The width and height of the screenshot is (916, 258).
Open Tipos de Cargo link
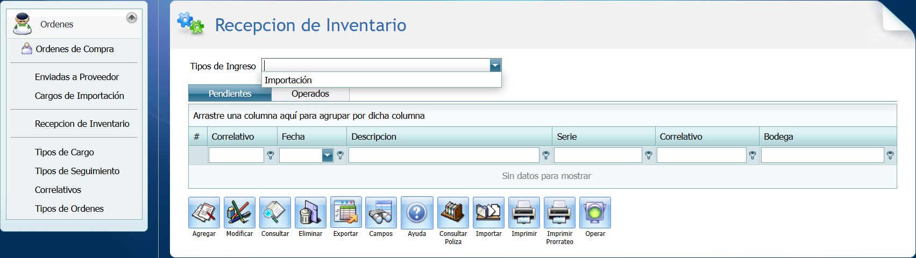click(x=65, y=152)
